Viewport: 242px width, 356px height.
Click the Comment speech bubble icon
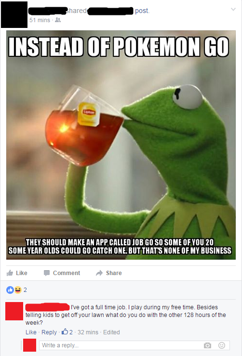[47, 273]
